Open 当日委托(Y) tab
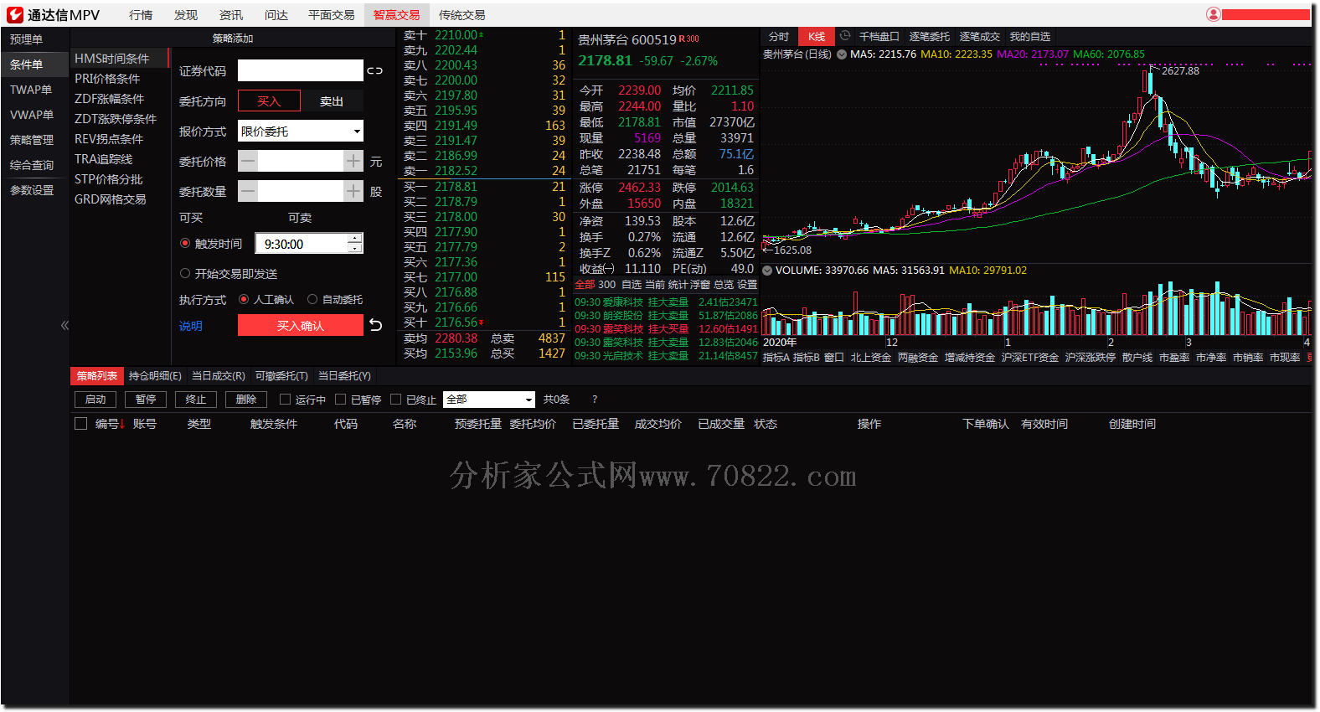 click(344, 376)
